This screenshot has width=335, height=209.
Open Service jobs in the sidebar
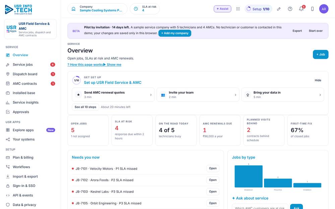click(30, 65)
